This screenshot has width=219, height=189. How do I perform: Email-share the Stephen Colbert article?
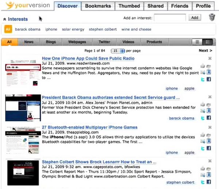pos(203,175)
